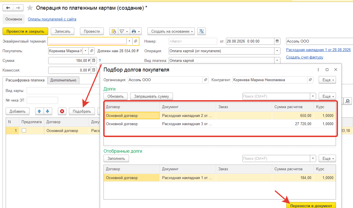Viewport: 353px width, 208px height.
Task: Open Контрагент card icon in the dialog
Action: (310, 80)
